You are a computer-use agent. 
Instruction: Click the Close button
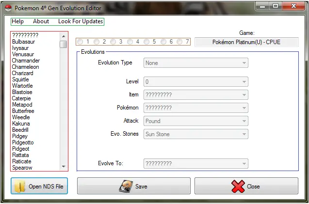coord(246,186)
